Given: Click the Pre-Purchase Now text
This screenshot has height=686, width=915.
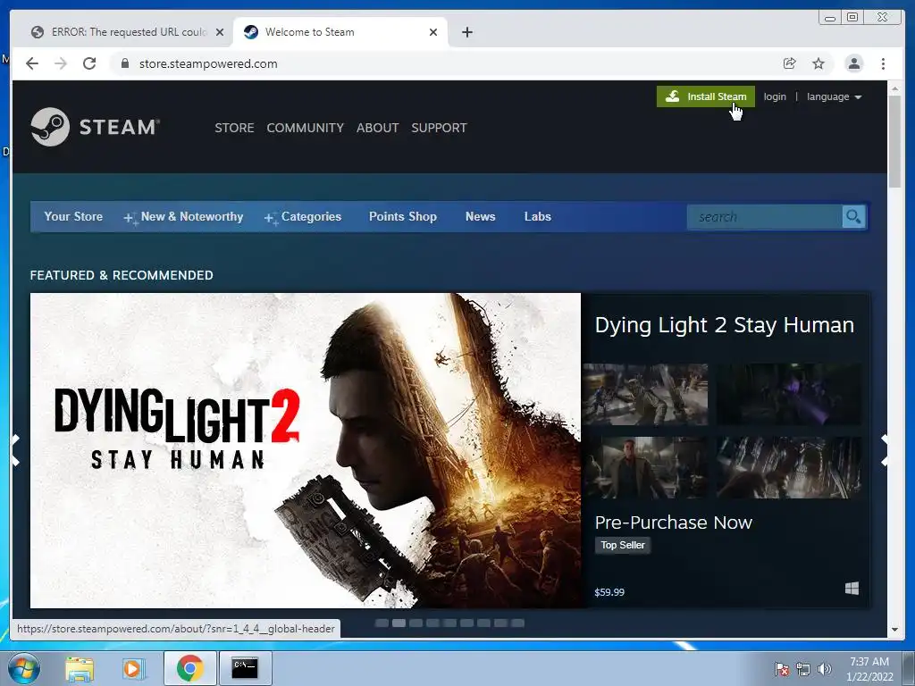Looking at the screenshot, I should point(674,522).
